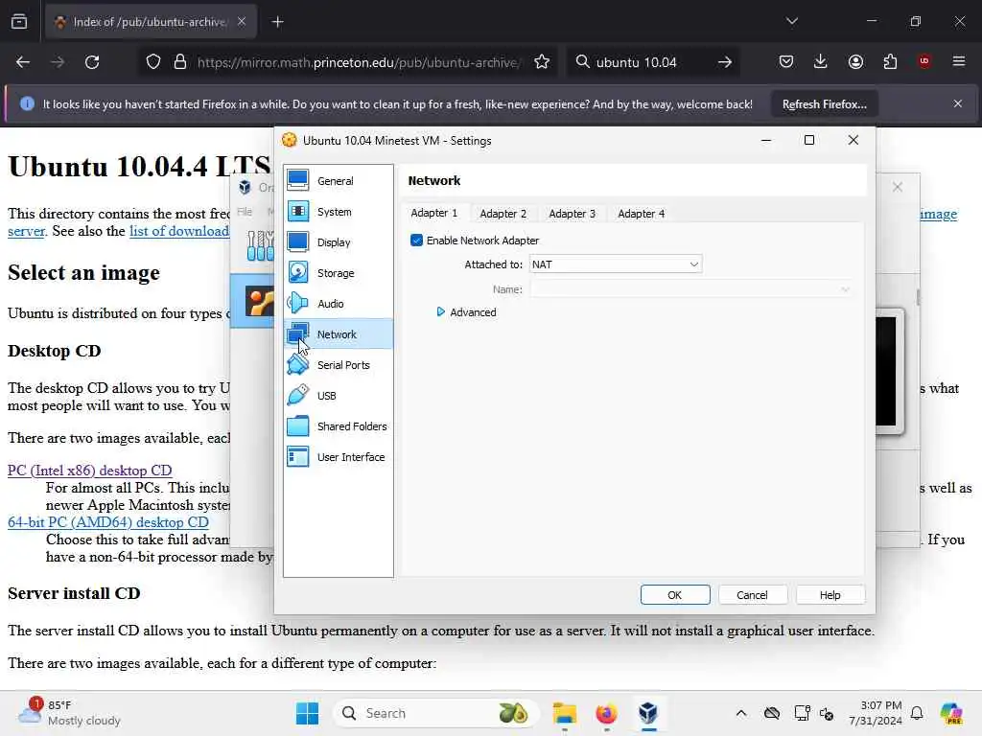Image resolution: width=982 pixels, height=736 pixels.
Task: Open Firefox downloads panel
Action: [x=821, y=61]
